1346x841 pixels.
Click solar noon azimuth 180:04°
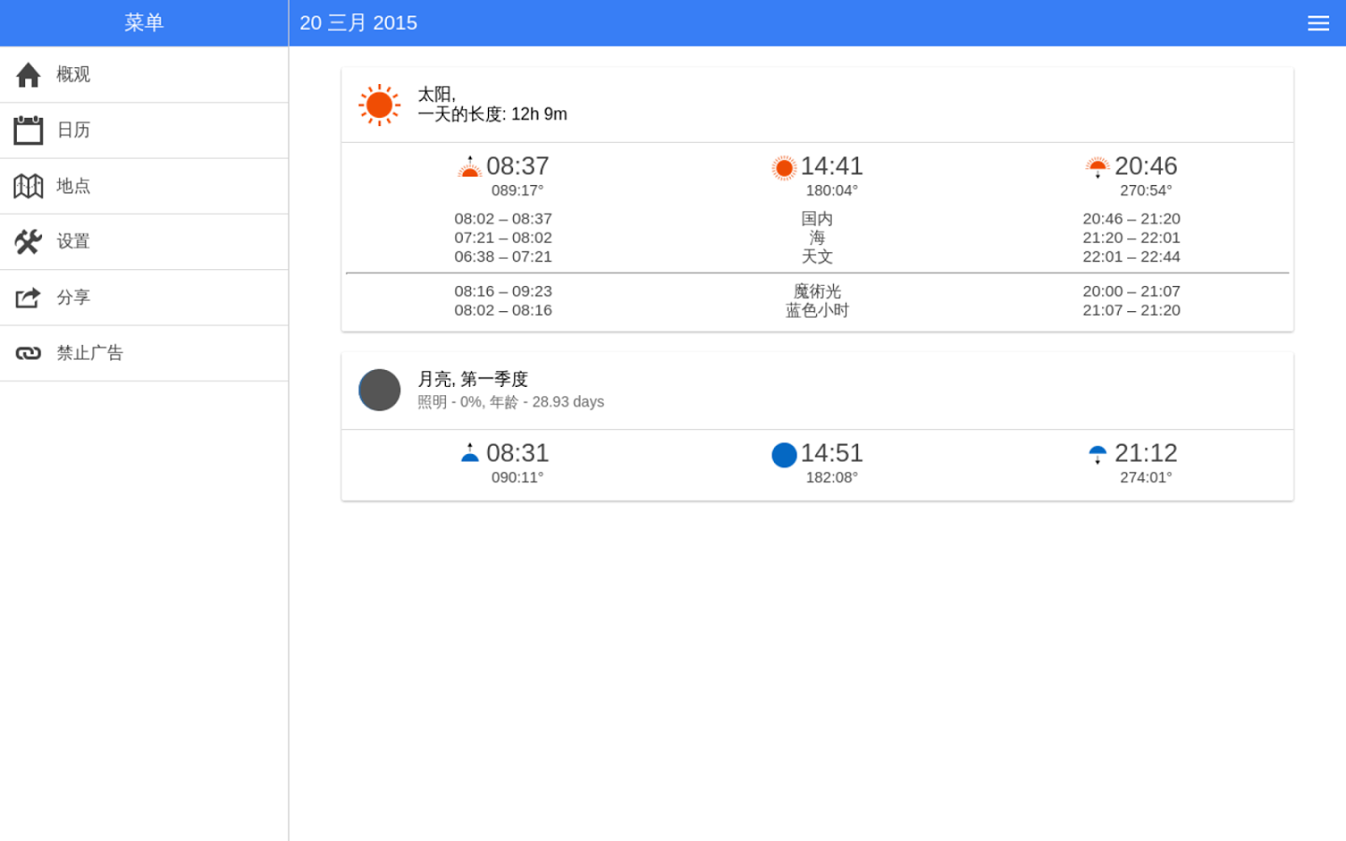click(x=832, y=191)
